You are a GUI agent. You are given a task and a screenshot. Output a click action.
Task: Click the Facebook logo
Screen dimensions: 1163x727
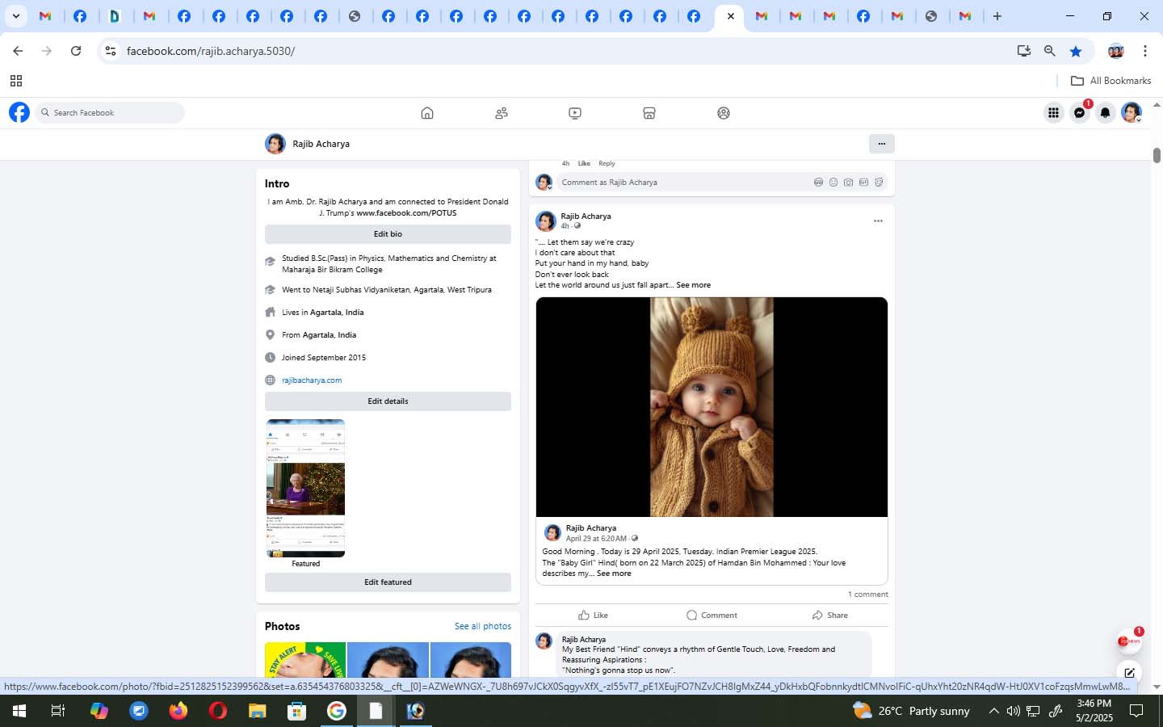point(19,112)
